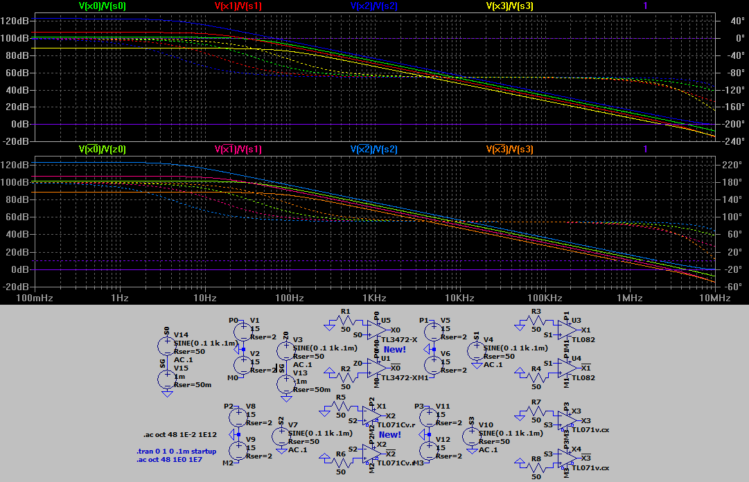749x482 pixels.
Task: Click the X4 TL071v.cx op-amp symbol
Action: 568,458
